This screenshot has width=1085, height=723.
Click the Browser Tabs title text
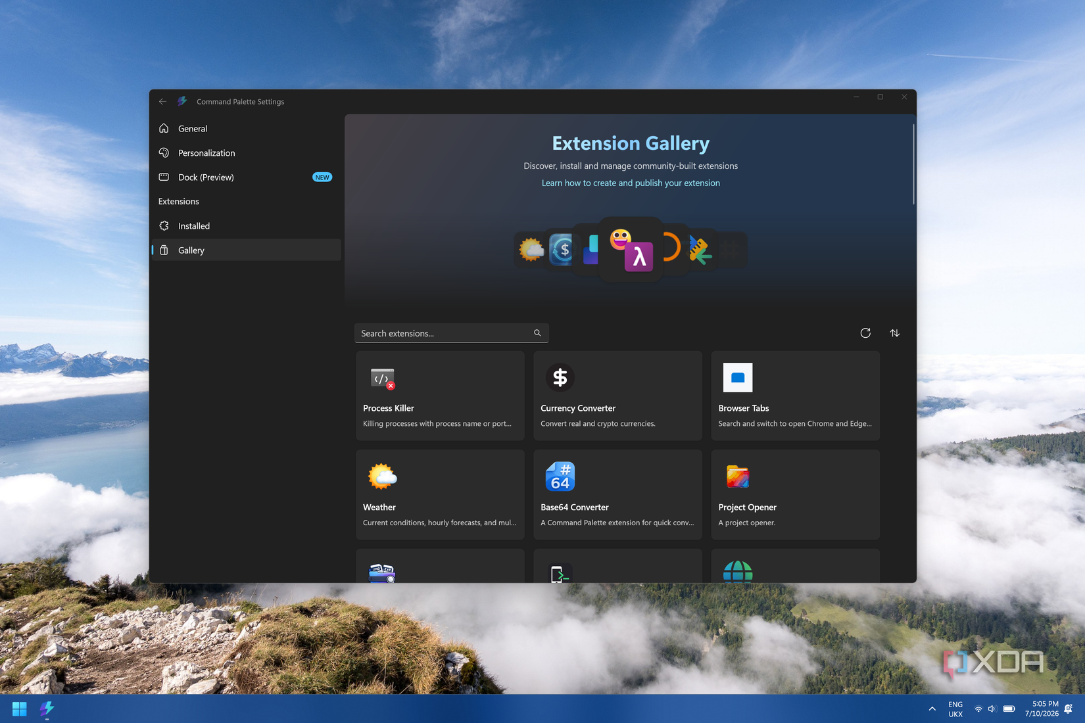click(744, 408)
